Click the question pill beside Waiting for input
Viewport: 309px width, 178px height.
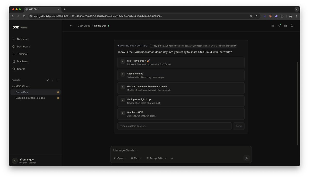coord(193,46)
